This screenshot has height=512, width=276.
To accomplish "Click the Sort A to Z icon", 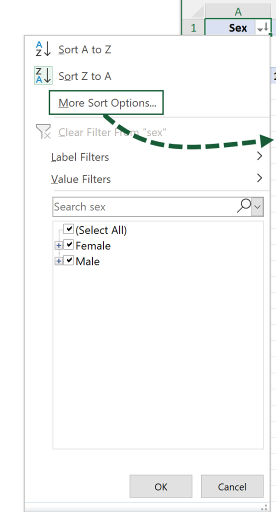I will click(43, 49).
